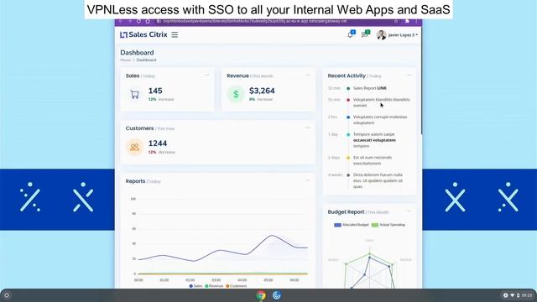Screen dimensions: 537x302
Task: Click the browser back arrow
Action: (x=121, y=21)
